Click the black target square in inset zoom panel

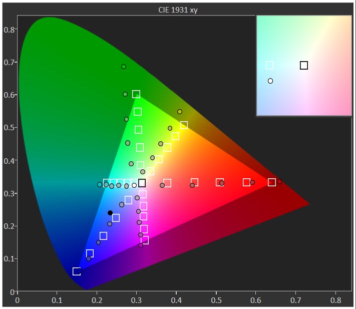point(304,66)
